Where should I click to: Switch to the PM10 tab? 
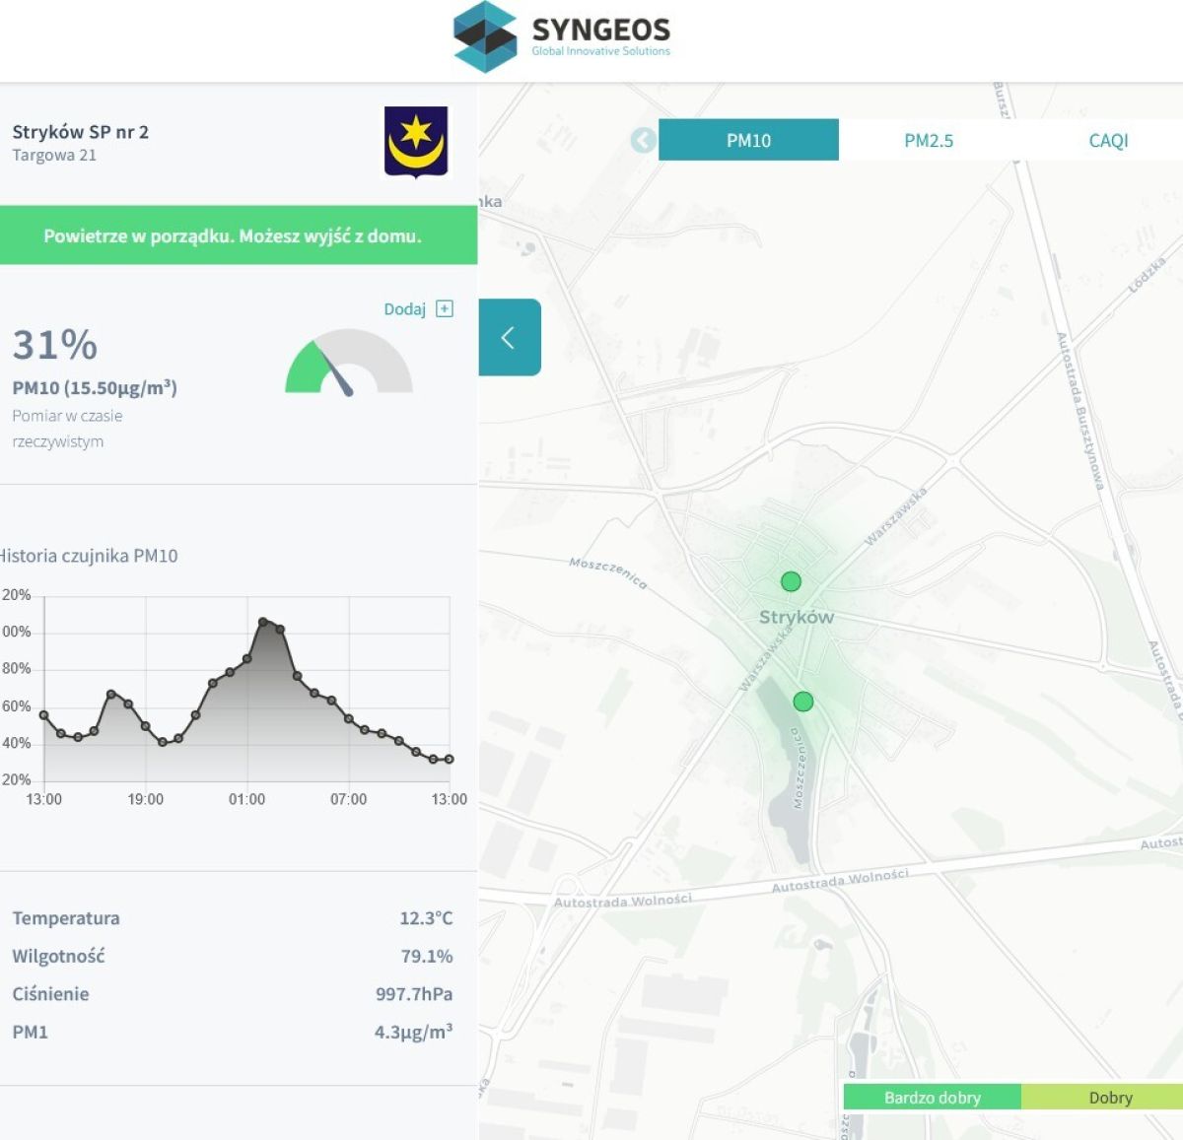point(748,140)
